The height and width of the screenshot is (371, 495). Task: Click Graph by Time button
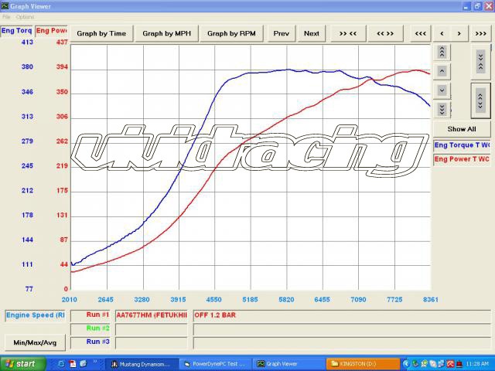101,33
